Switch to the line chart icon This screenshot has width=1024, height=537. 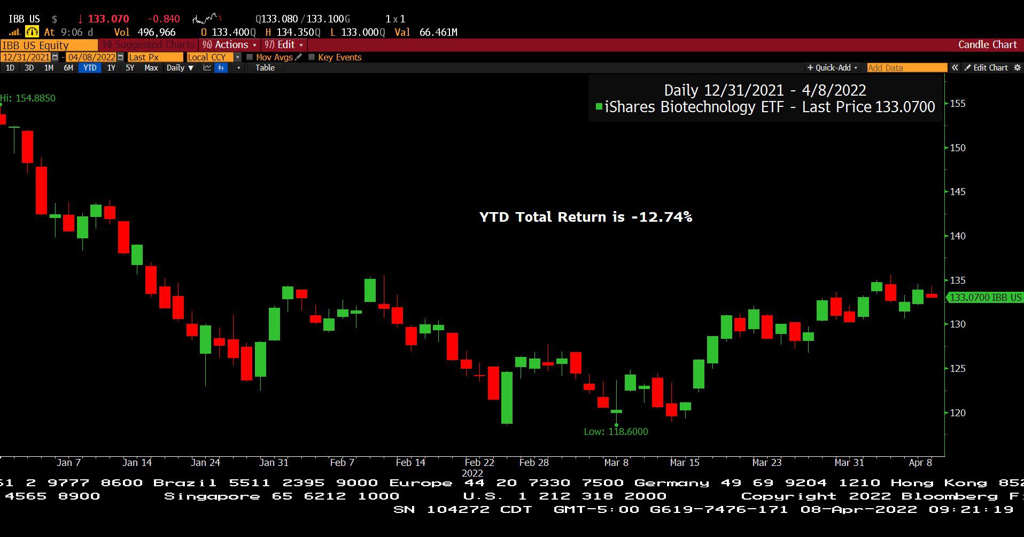[207, 68]
